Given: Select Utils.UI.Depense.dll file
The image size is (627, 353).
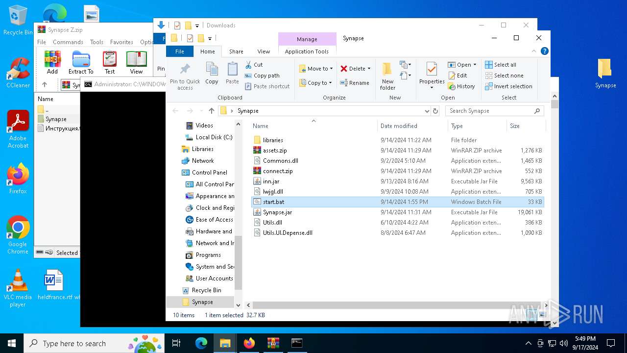Looking at the screenshot, I should point(288,233).
